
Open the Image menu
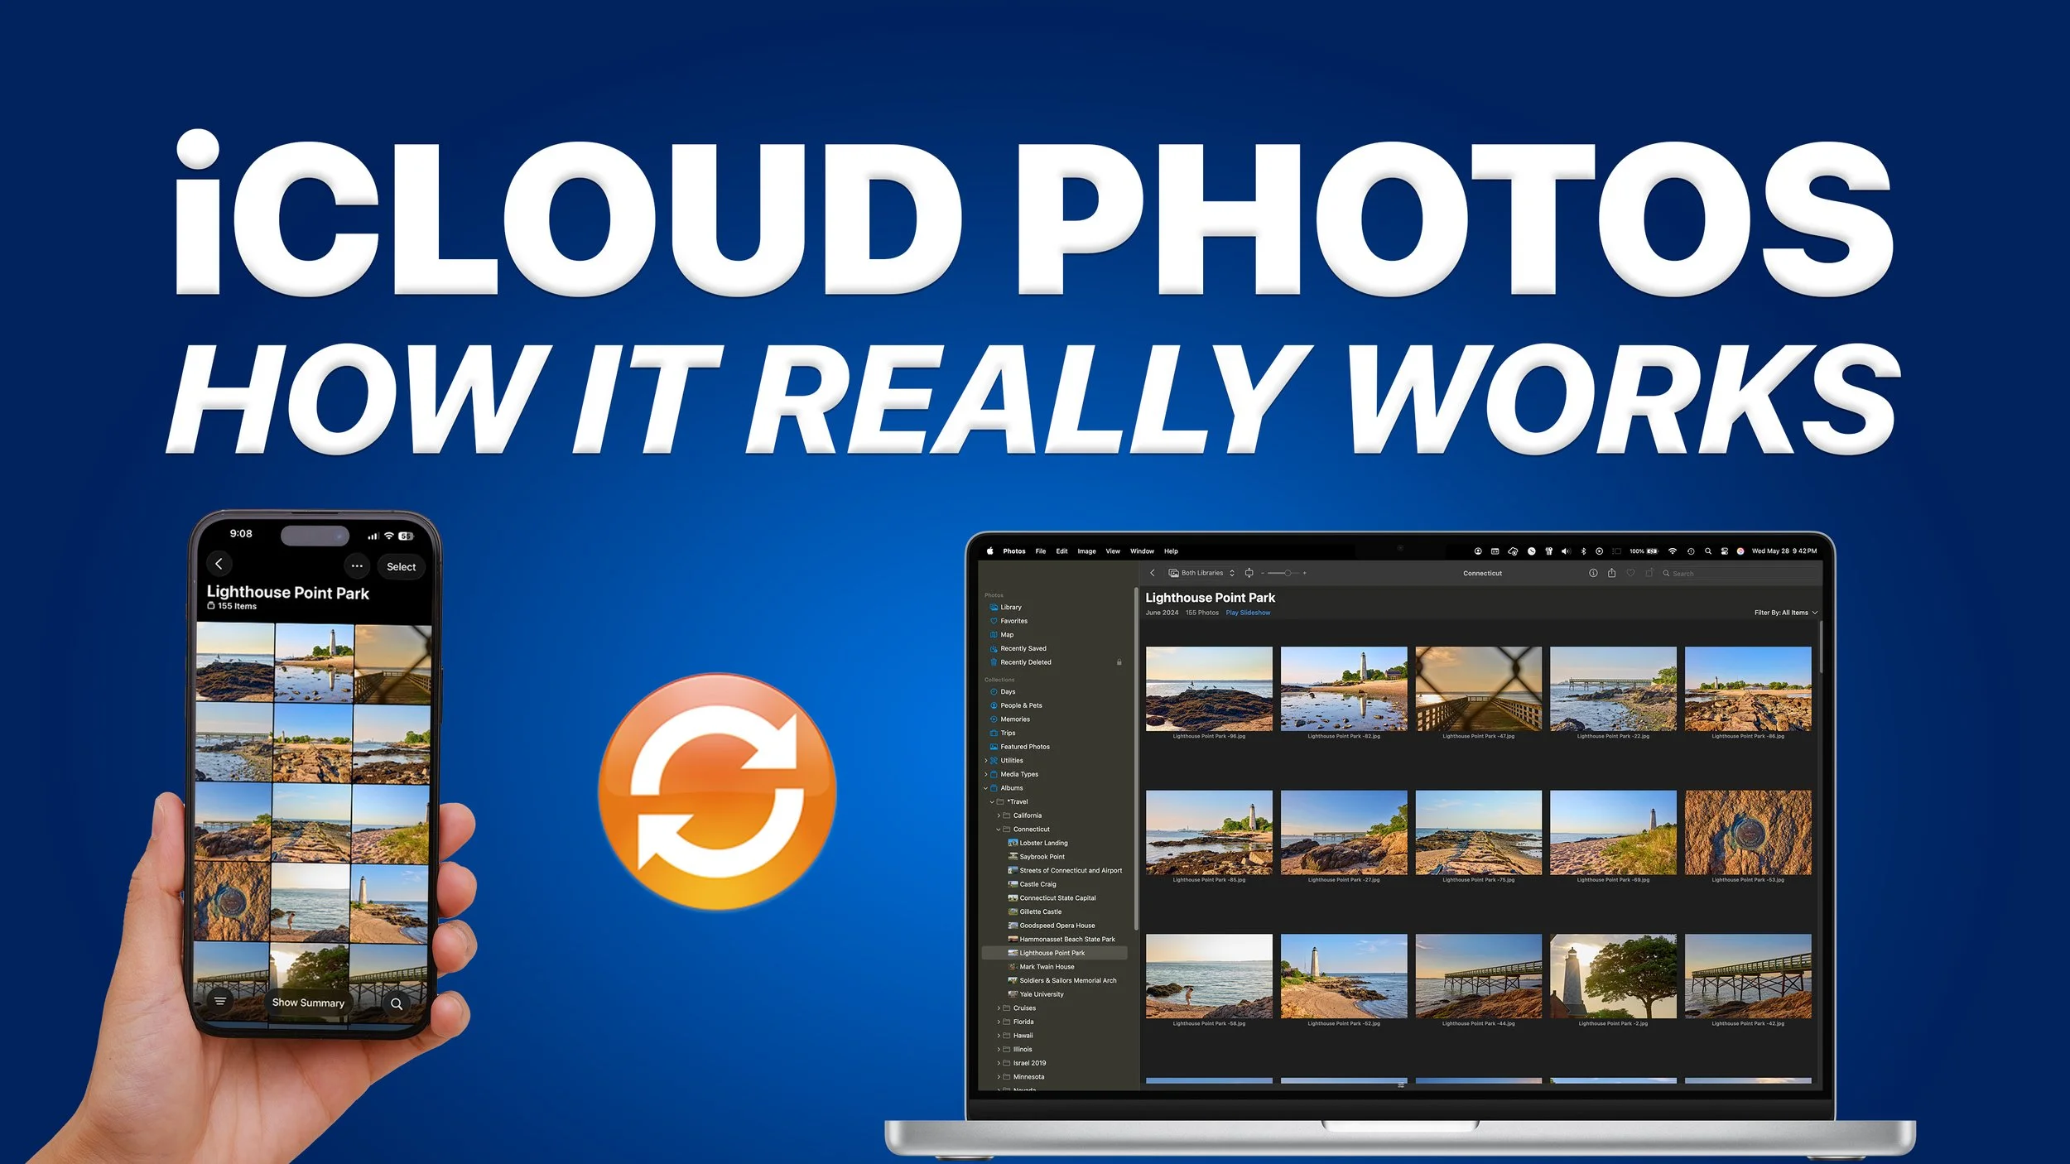pos(1086,551)
